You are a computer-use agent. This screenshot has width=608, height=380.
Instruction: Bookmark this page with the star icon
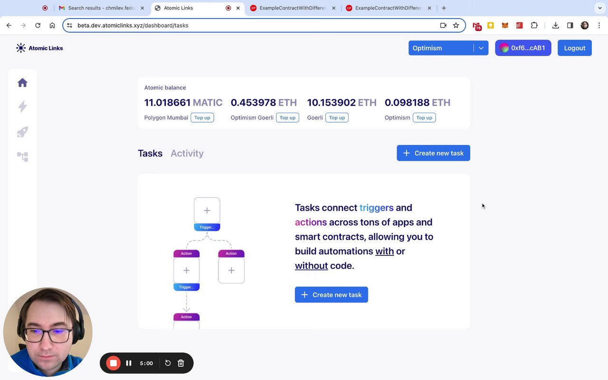coord(456,25)
